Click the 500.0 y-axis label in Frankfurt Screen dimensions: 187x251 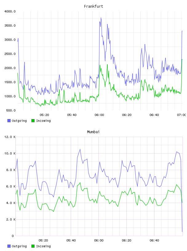pos(11,110)
